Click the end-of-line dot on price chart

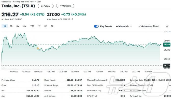pyautogui.click(x=160, y=45)
